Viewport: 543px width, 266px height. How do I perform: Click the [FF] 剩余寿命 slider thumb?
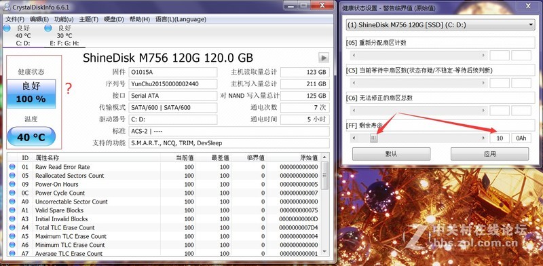pos(373,138)
